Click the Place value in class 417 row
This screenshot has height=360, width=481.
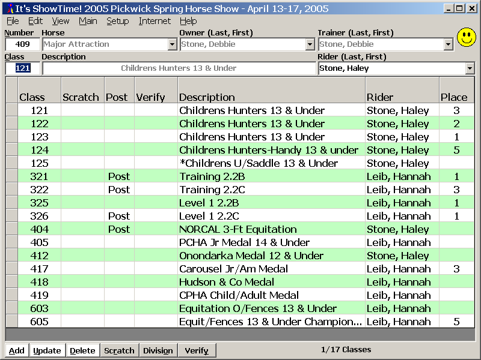click(456, 268)
